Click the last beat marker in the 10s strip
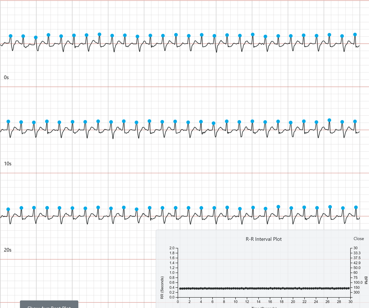 click(x=355, y=121)
